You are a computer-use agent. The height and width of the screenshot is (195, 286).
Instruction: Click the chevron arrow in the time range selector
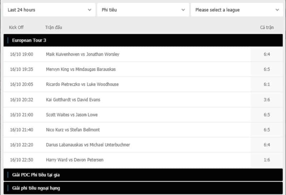click(x=90, y=10)
